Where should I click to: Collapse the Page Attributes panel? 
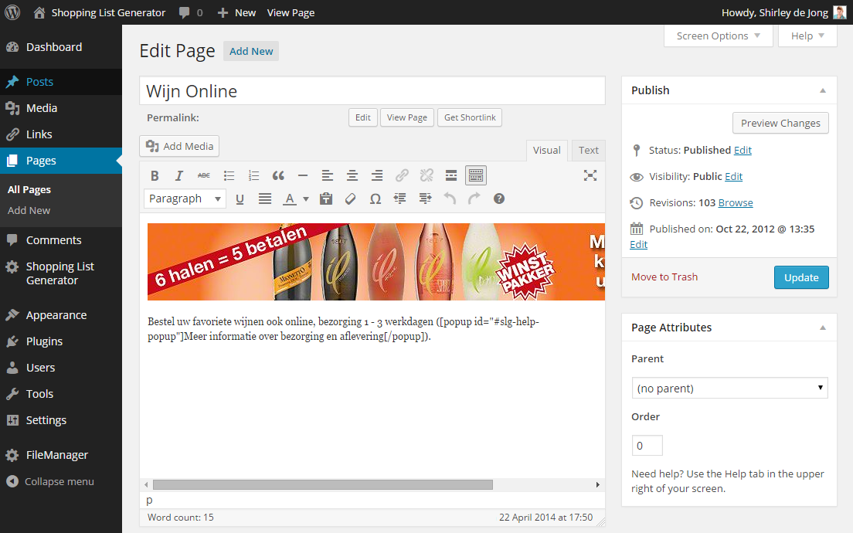pos(822,328)
